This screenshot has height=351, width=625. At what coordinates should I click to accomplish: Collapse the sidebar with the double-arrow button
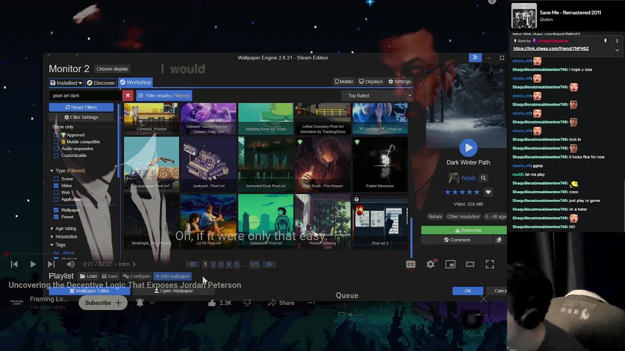point(475,58)
